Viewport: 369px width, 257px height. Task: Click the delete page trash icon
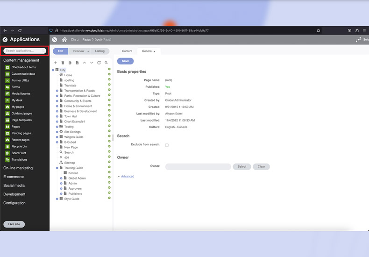(63, 63)
